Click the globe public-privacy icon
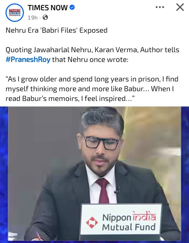The image size is (189, 243). point(45,17)
